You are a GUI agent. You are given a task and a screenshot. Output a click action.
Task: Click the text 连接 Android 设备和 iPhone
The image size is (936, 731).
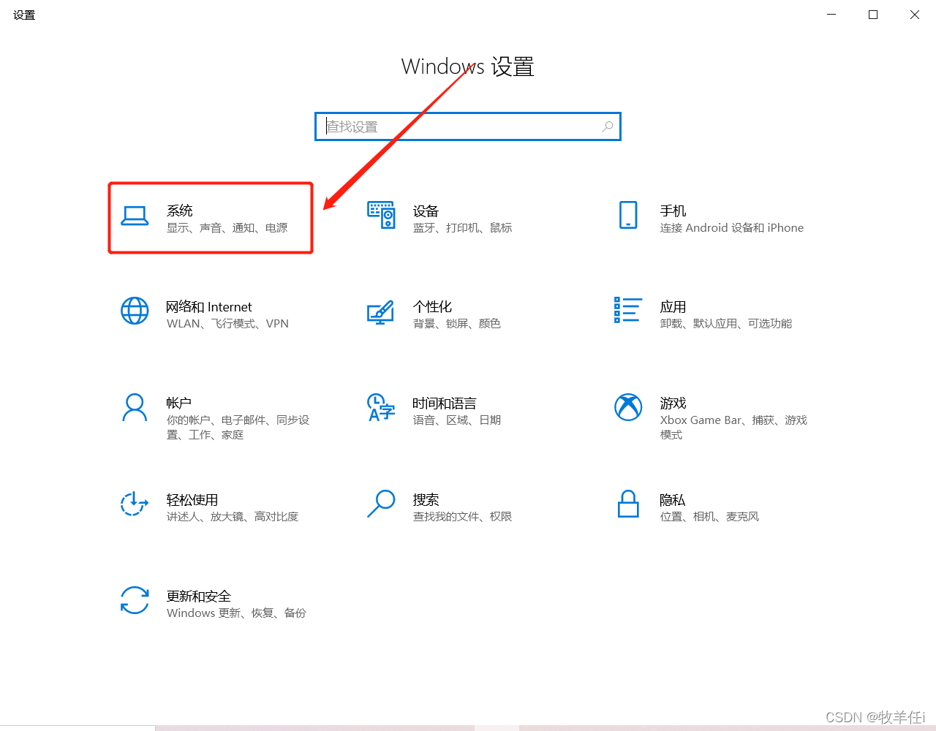732,228
